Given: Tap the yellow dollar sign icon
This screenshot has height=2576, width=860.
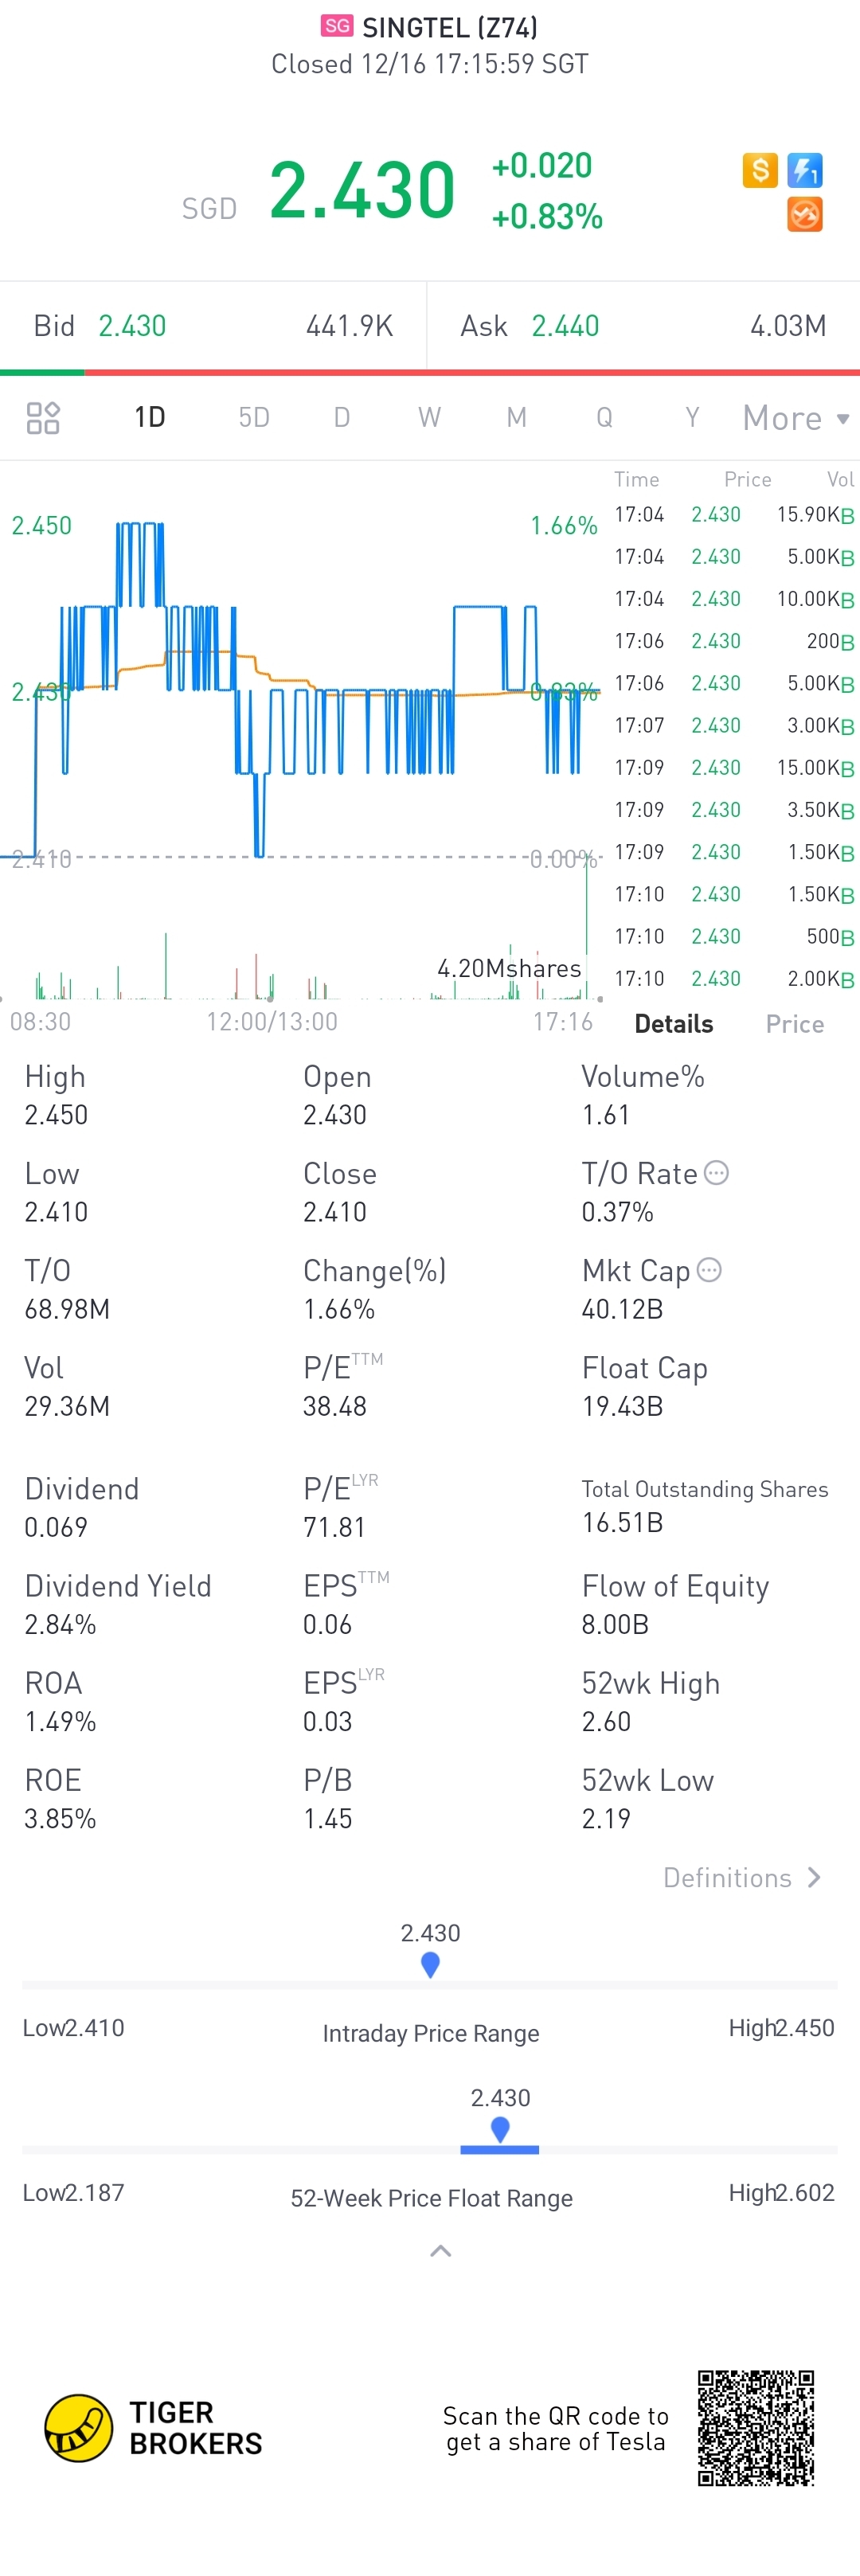Looking at the screenshot, I should [760, 171].
